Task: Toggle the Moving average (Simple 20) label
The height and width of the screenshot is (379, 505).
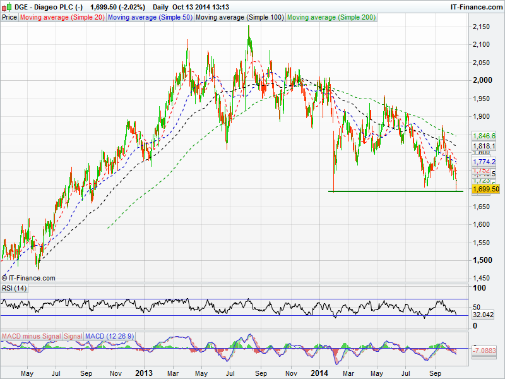Action: pyautogui.click(x=62, y=18)
